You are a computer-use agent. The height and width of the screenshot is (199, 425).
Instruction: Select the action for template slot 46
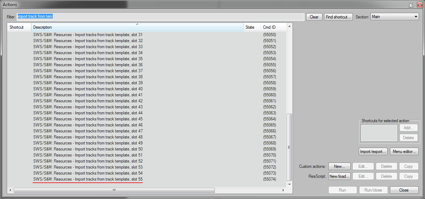(88, 125)
